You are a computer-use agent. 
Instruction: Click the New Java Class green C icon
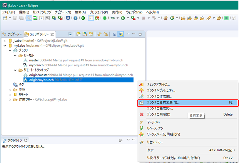pos(172,18)
